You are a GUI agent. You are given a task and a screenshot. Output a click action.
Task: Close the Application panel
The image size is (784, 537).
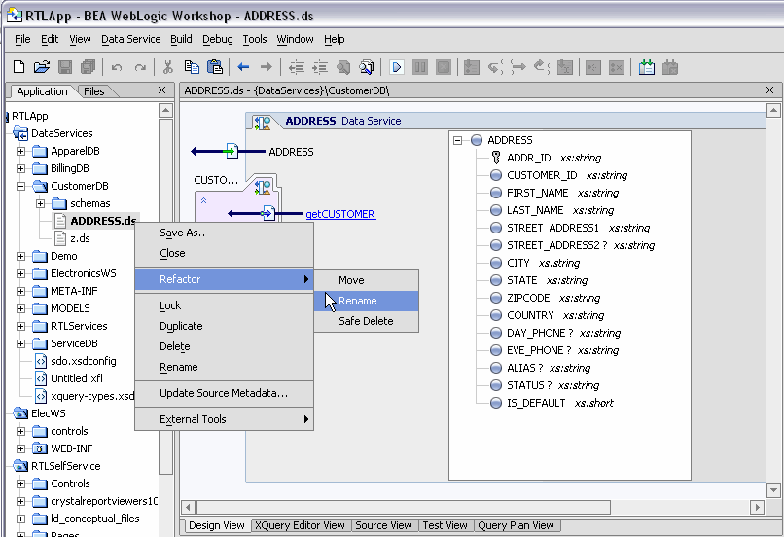click(161, 90)
